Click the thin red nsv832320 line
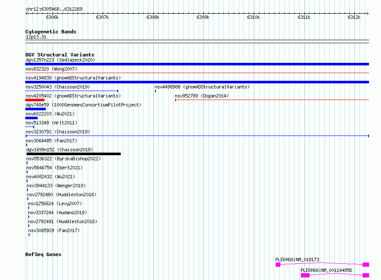 197,73
